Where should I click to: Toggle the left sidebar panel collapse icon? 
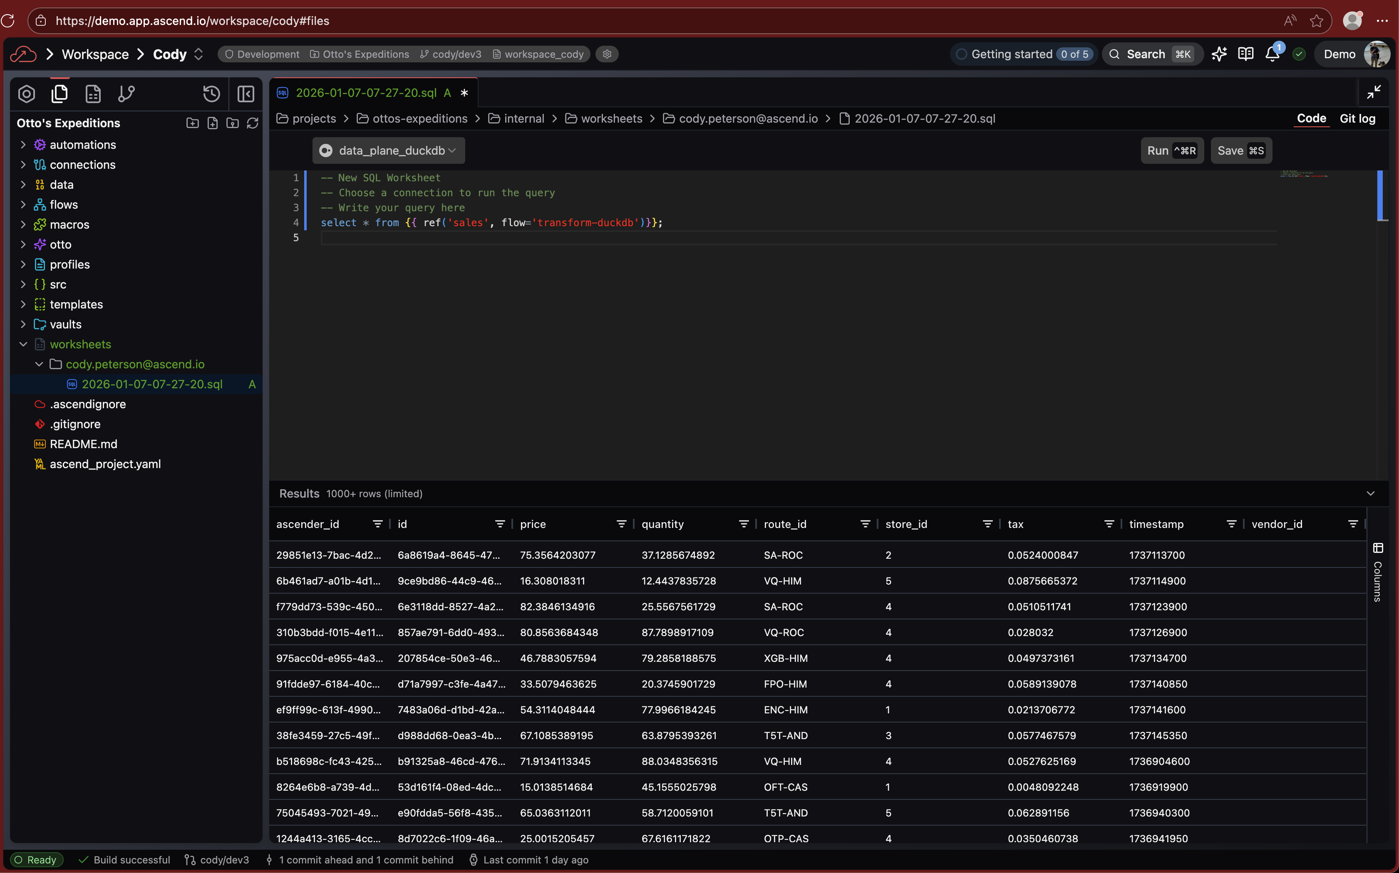coord(246,94)
